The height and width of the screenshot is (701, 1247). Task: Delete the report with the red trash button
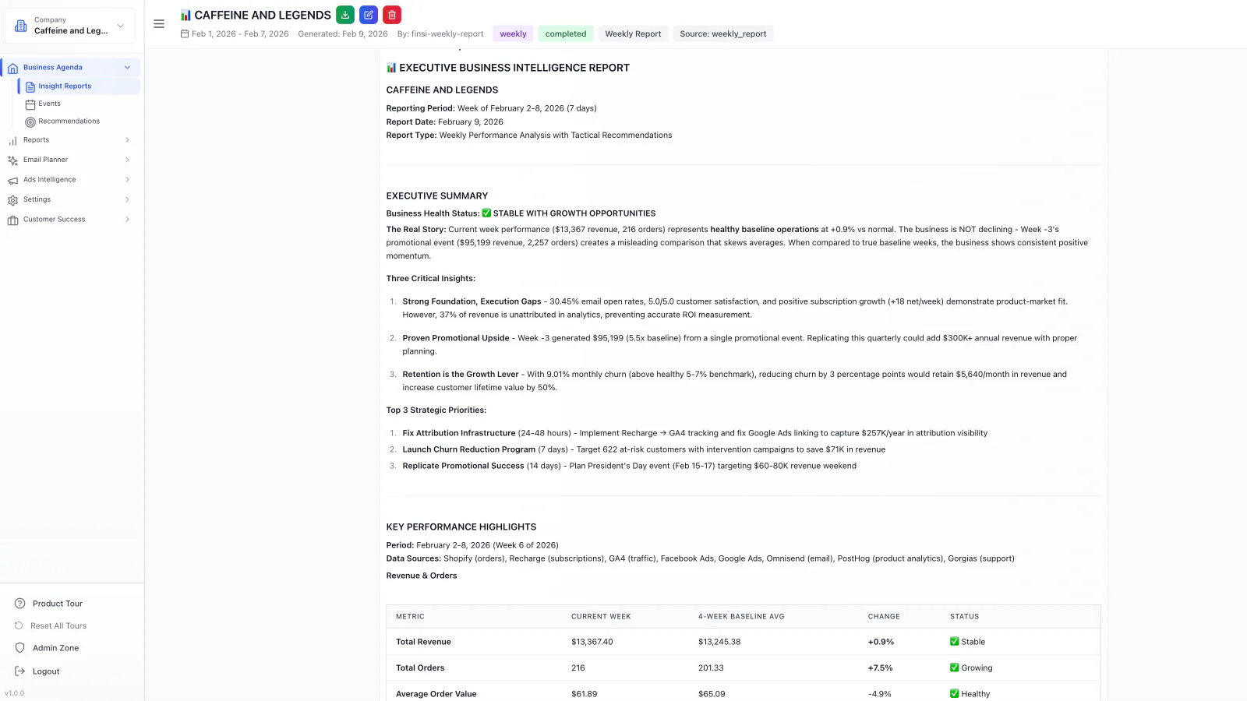click(392, 15)
